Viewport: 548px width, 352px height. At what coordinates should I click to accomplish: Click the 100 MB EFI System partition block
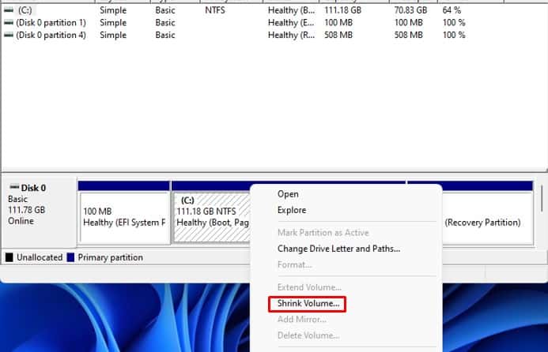[x=125, y=218]
